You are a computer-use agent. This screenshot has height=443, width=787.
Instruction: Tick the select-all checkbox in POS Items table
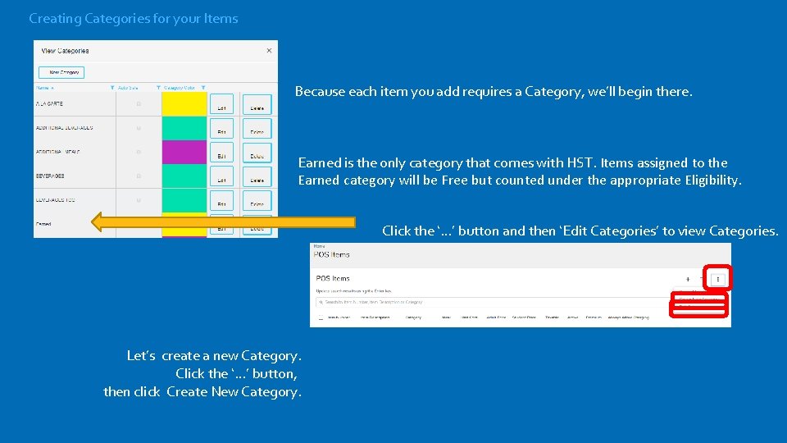pyautogui.click(x=321, y=317)
